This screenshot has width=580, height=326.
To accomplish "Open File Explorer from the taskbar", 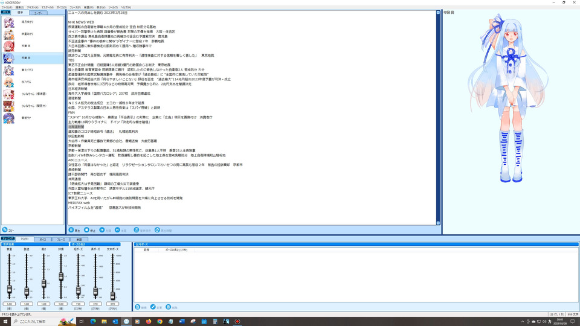I will [104, 321].
